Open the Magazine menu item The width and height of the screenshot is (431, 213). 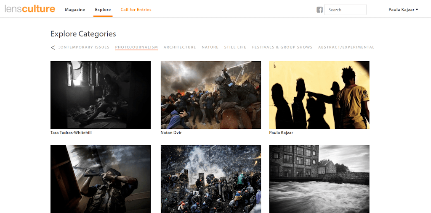[75, 10]
